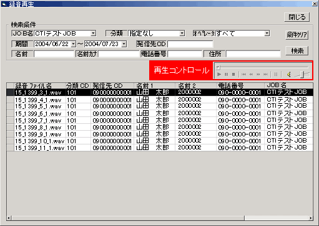Open the 分類 dropdown
The height and width of the screenshot is (226, 319).
coord(182,33)
